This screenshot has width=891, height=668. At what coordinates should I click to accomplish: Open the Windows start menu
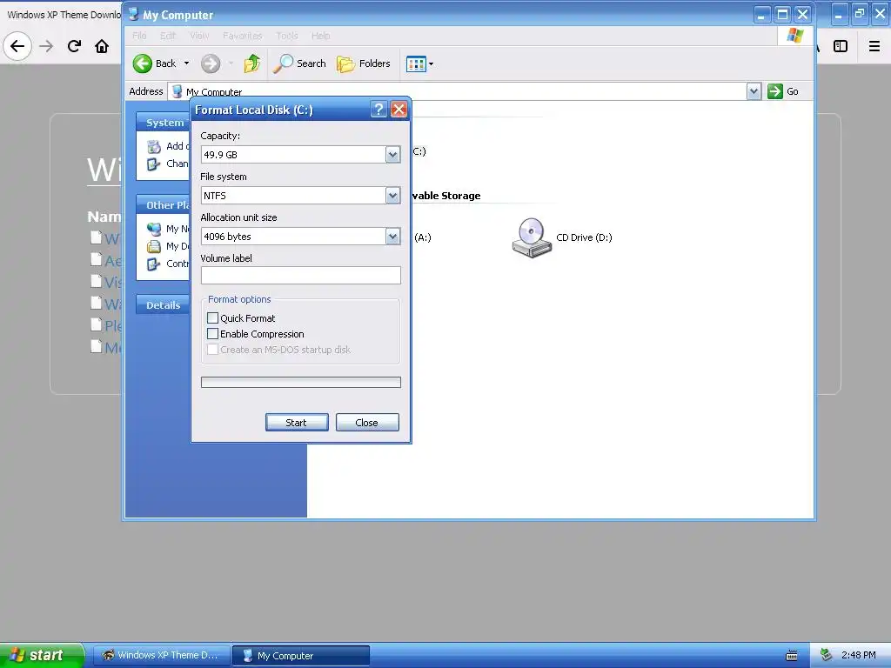point(42,656)
